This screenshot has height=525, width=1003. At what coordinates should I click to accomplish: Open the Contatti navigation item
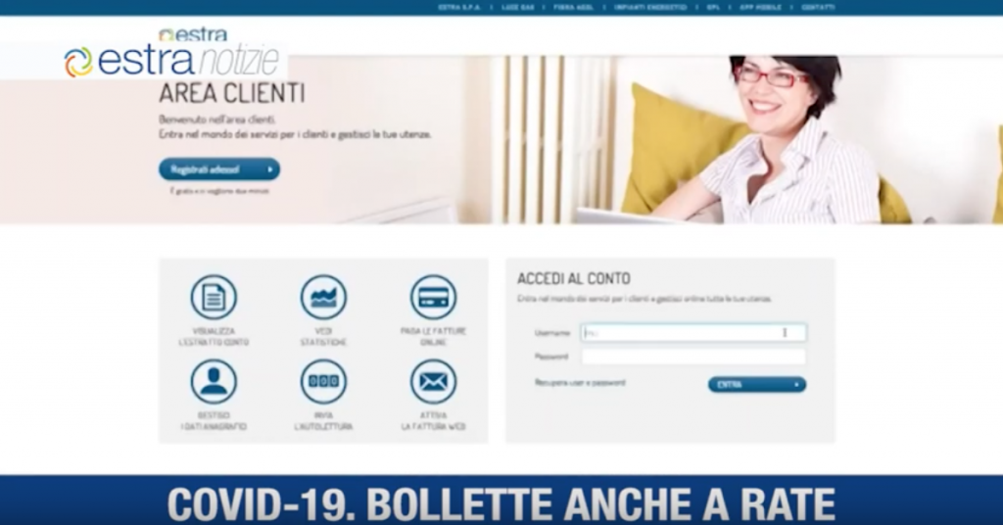click(818, 8)
